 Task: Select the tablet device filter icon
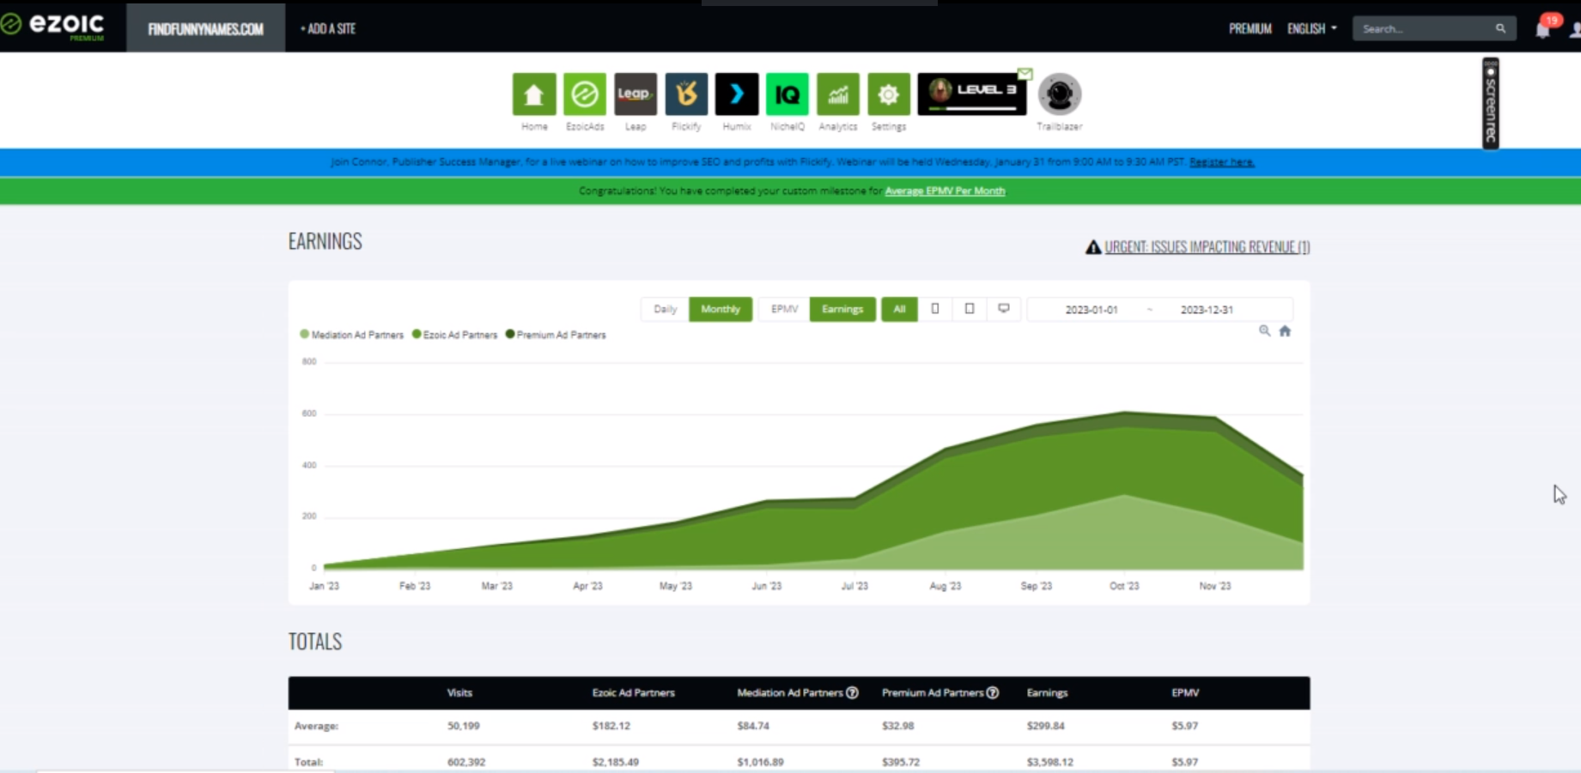pyautogui.click(x=970, y=309)
